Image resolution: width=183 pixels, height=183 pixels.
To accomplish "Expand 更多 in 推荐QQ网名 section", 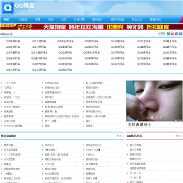I will (x=120, y=136).
